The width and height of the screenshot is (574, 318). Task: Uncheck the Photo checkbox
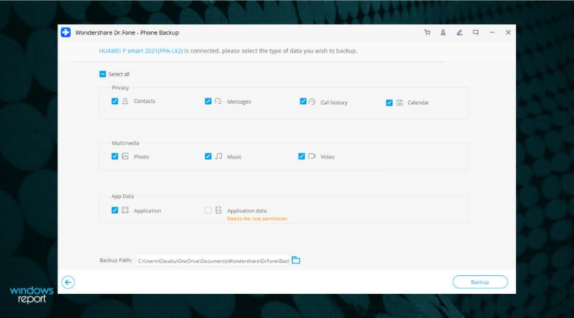pyautogui.click(x=115, y=156)
